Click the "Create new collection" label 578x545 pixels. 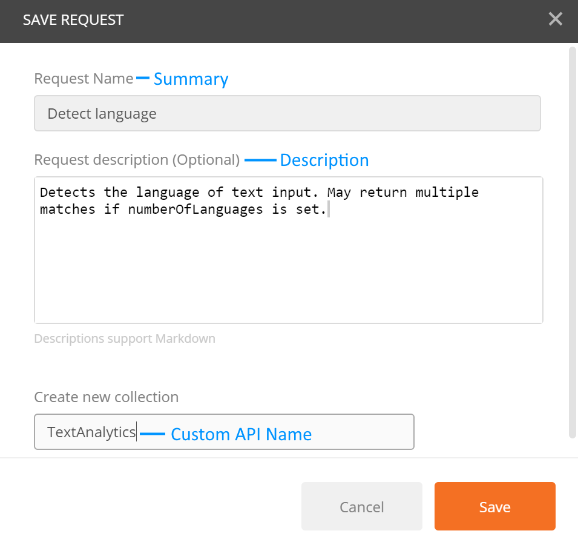click(107, 397)
